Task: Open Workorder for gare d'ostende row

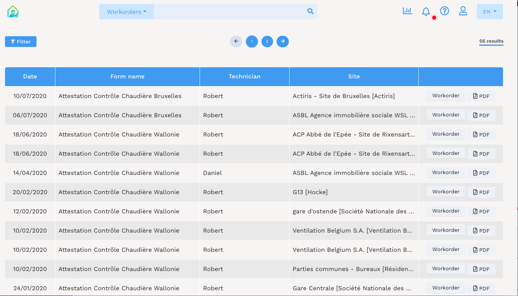Action: 446,211
